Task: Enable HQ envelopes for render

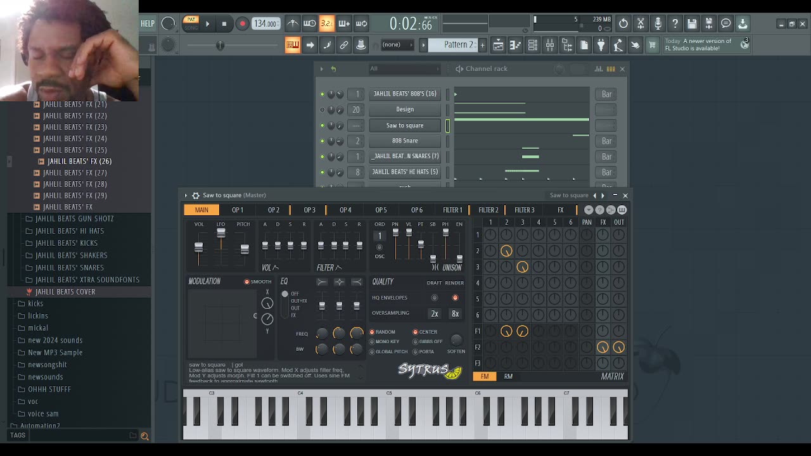Action: tap(455, 298)
